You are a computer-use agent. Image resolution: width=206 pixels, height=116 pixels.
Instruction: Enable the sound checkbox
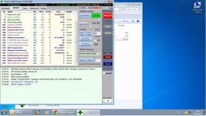coord(104,73)
